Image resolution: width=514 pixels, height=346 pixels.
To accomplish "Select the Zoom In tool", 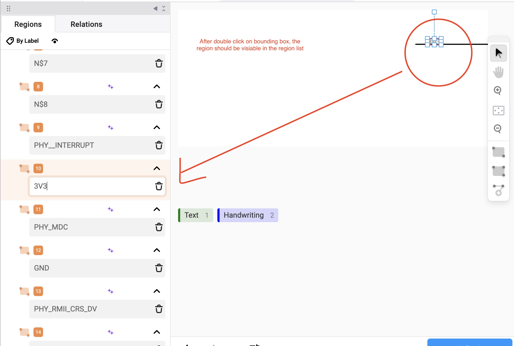I will [499, 91].
